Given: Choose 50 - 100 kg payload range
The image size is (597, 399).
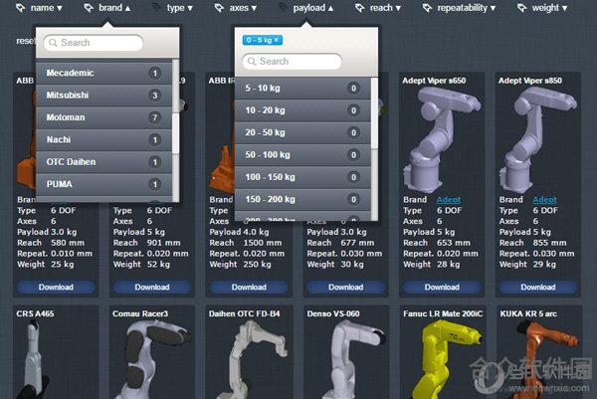Looking at the screenshot, I should 302,155.
